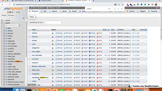The width and height of the screenshot is (162, 91).
Task: Select the admins table checkbox
Action: pos(30,33)
